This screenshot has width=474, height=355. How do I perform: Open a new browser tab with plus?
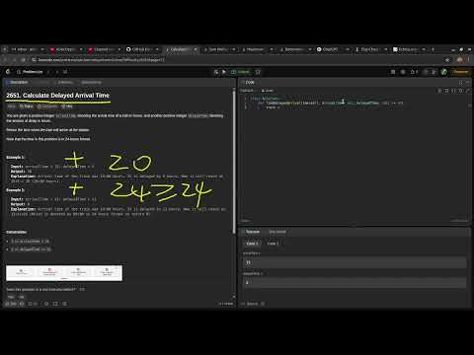pos(433,49)
